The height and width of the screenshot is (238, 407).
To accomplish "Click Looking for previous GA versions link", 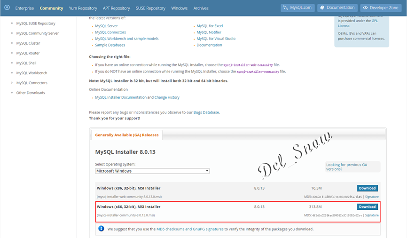I will tap(346, 167).
